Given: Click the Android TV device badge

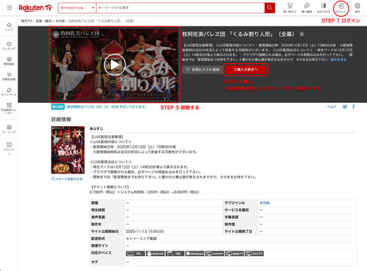Looking at the screenshot, I should click(215, 253).
